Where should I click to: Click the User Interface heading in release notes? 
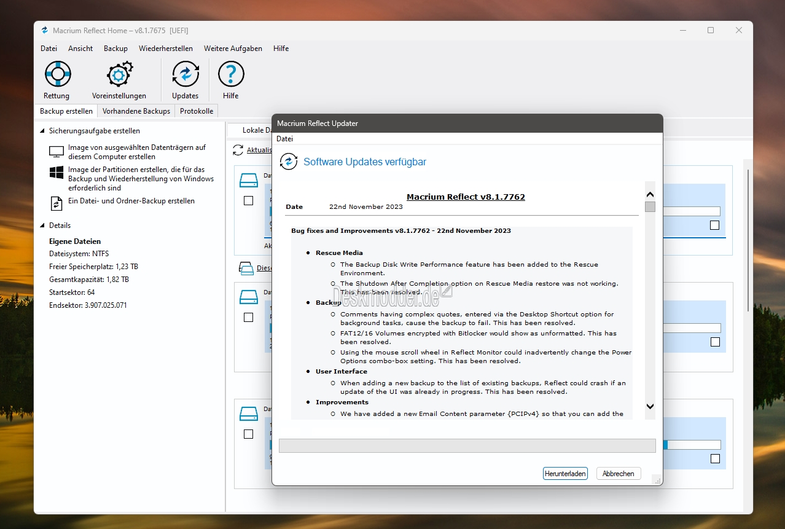click(342, 371)
